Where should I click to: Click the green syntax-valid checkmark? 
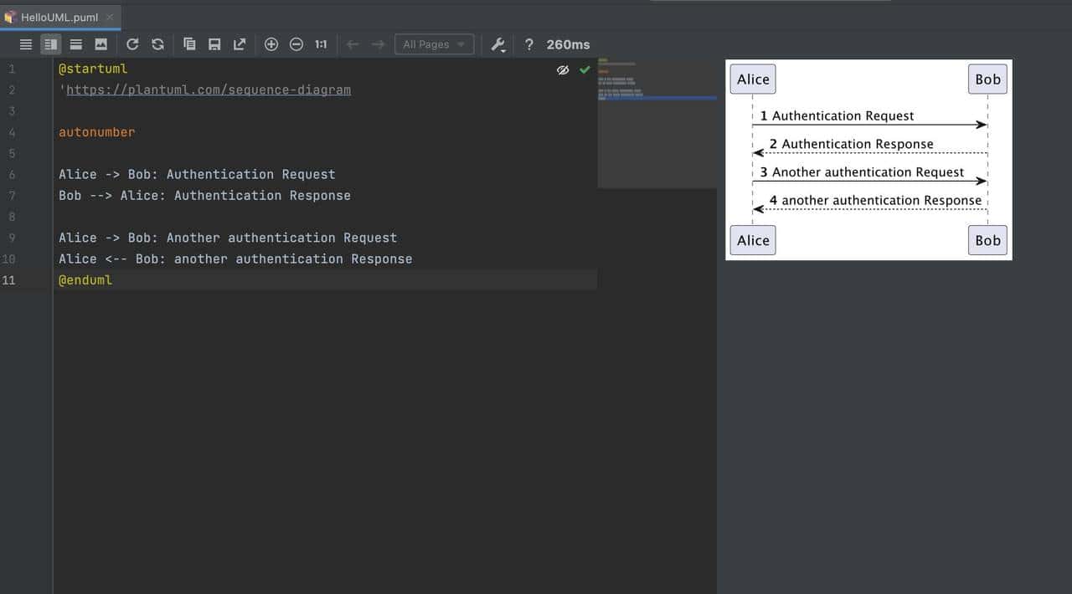(x=584, y=69)
